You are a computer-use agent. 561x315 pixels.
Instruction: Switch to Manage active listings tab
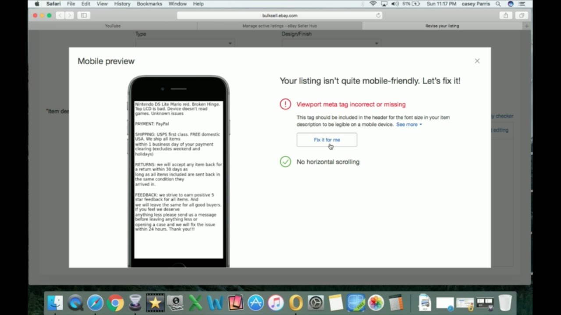[280, 26]
